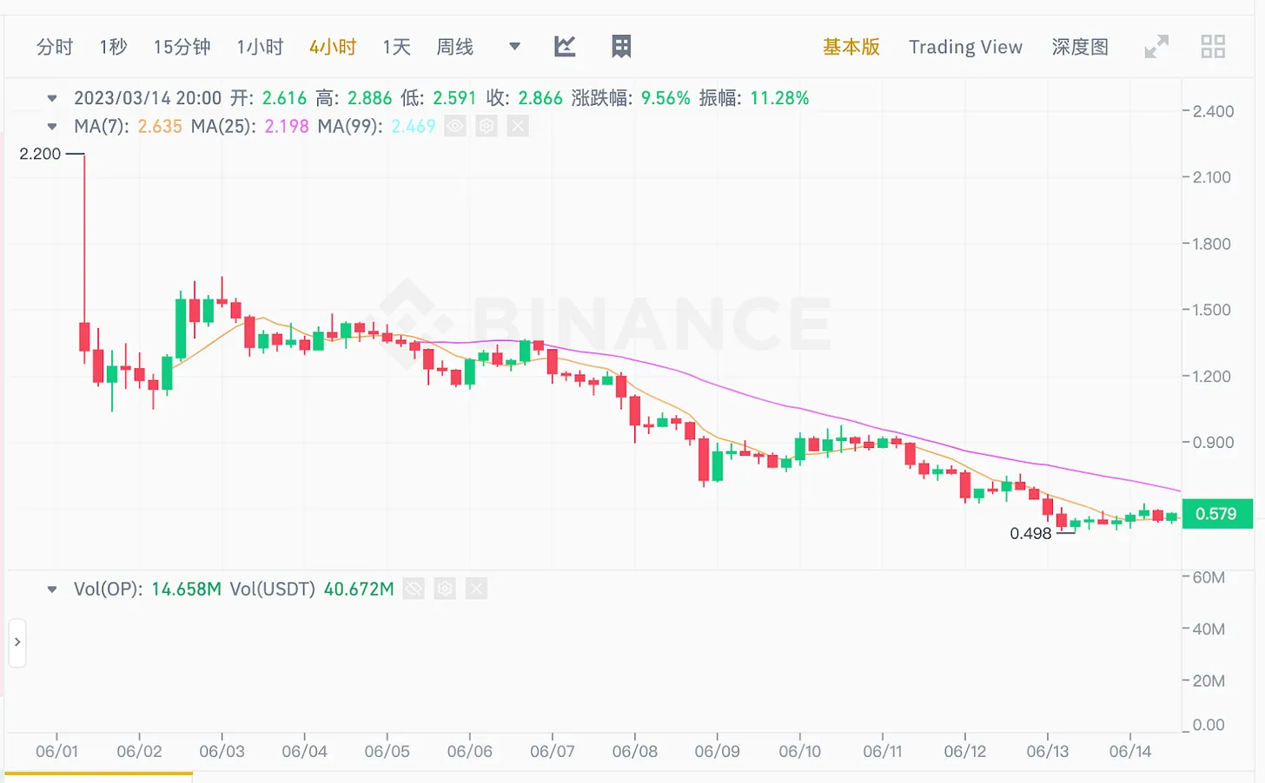Screen dimensions: 1265x783
Task: Expand the left side panel chevron
Action: click(17, 642)
